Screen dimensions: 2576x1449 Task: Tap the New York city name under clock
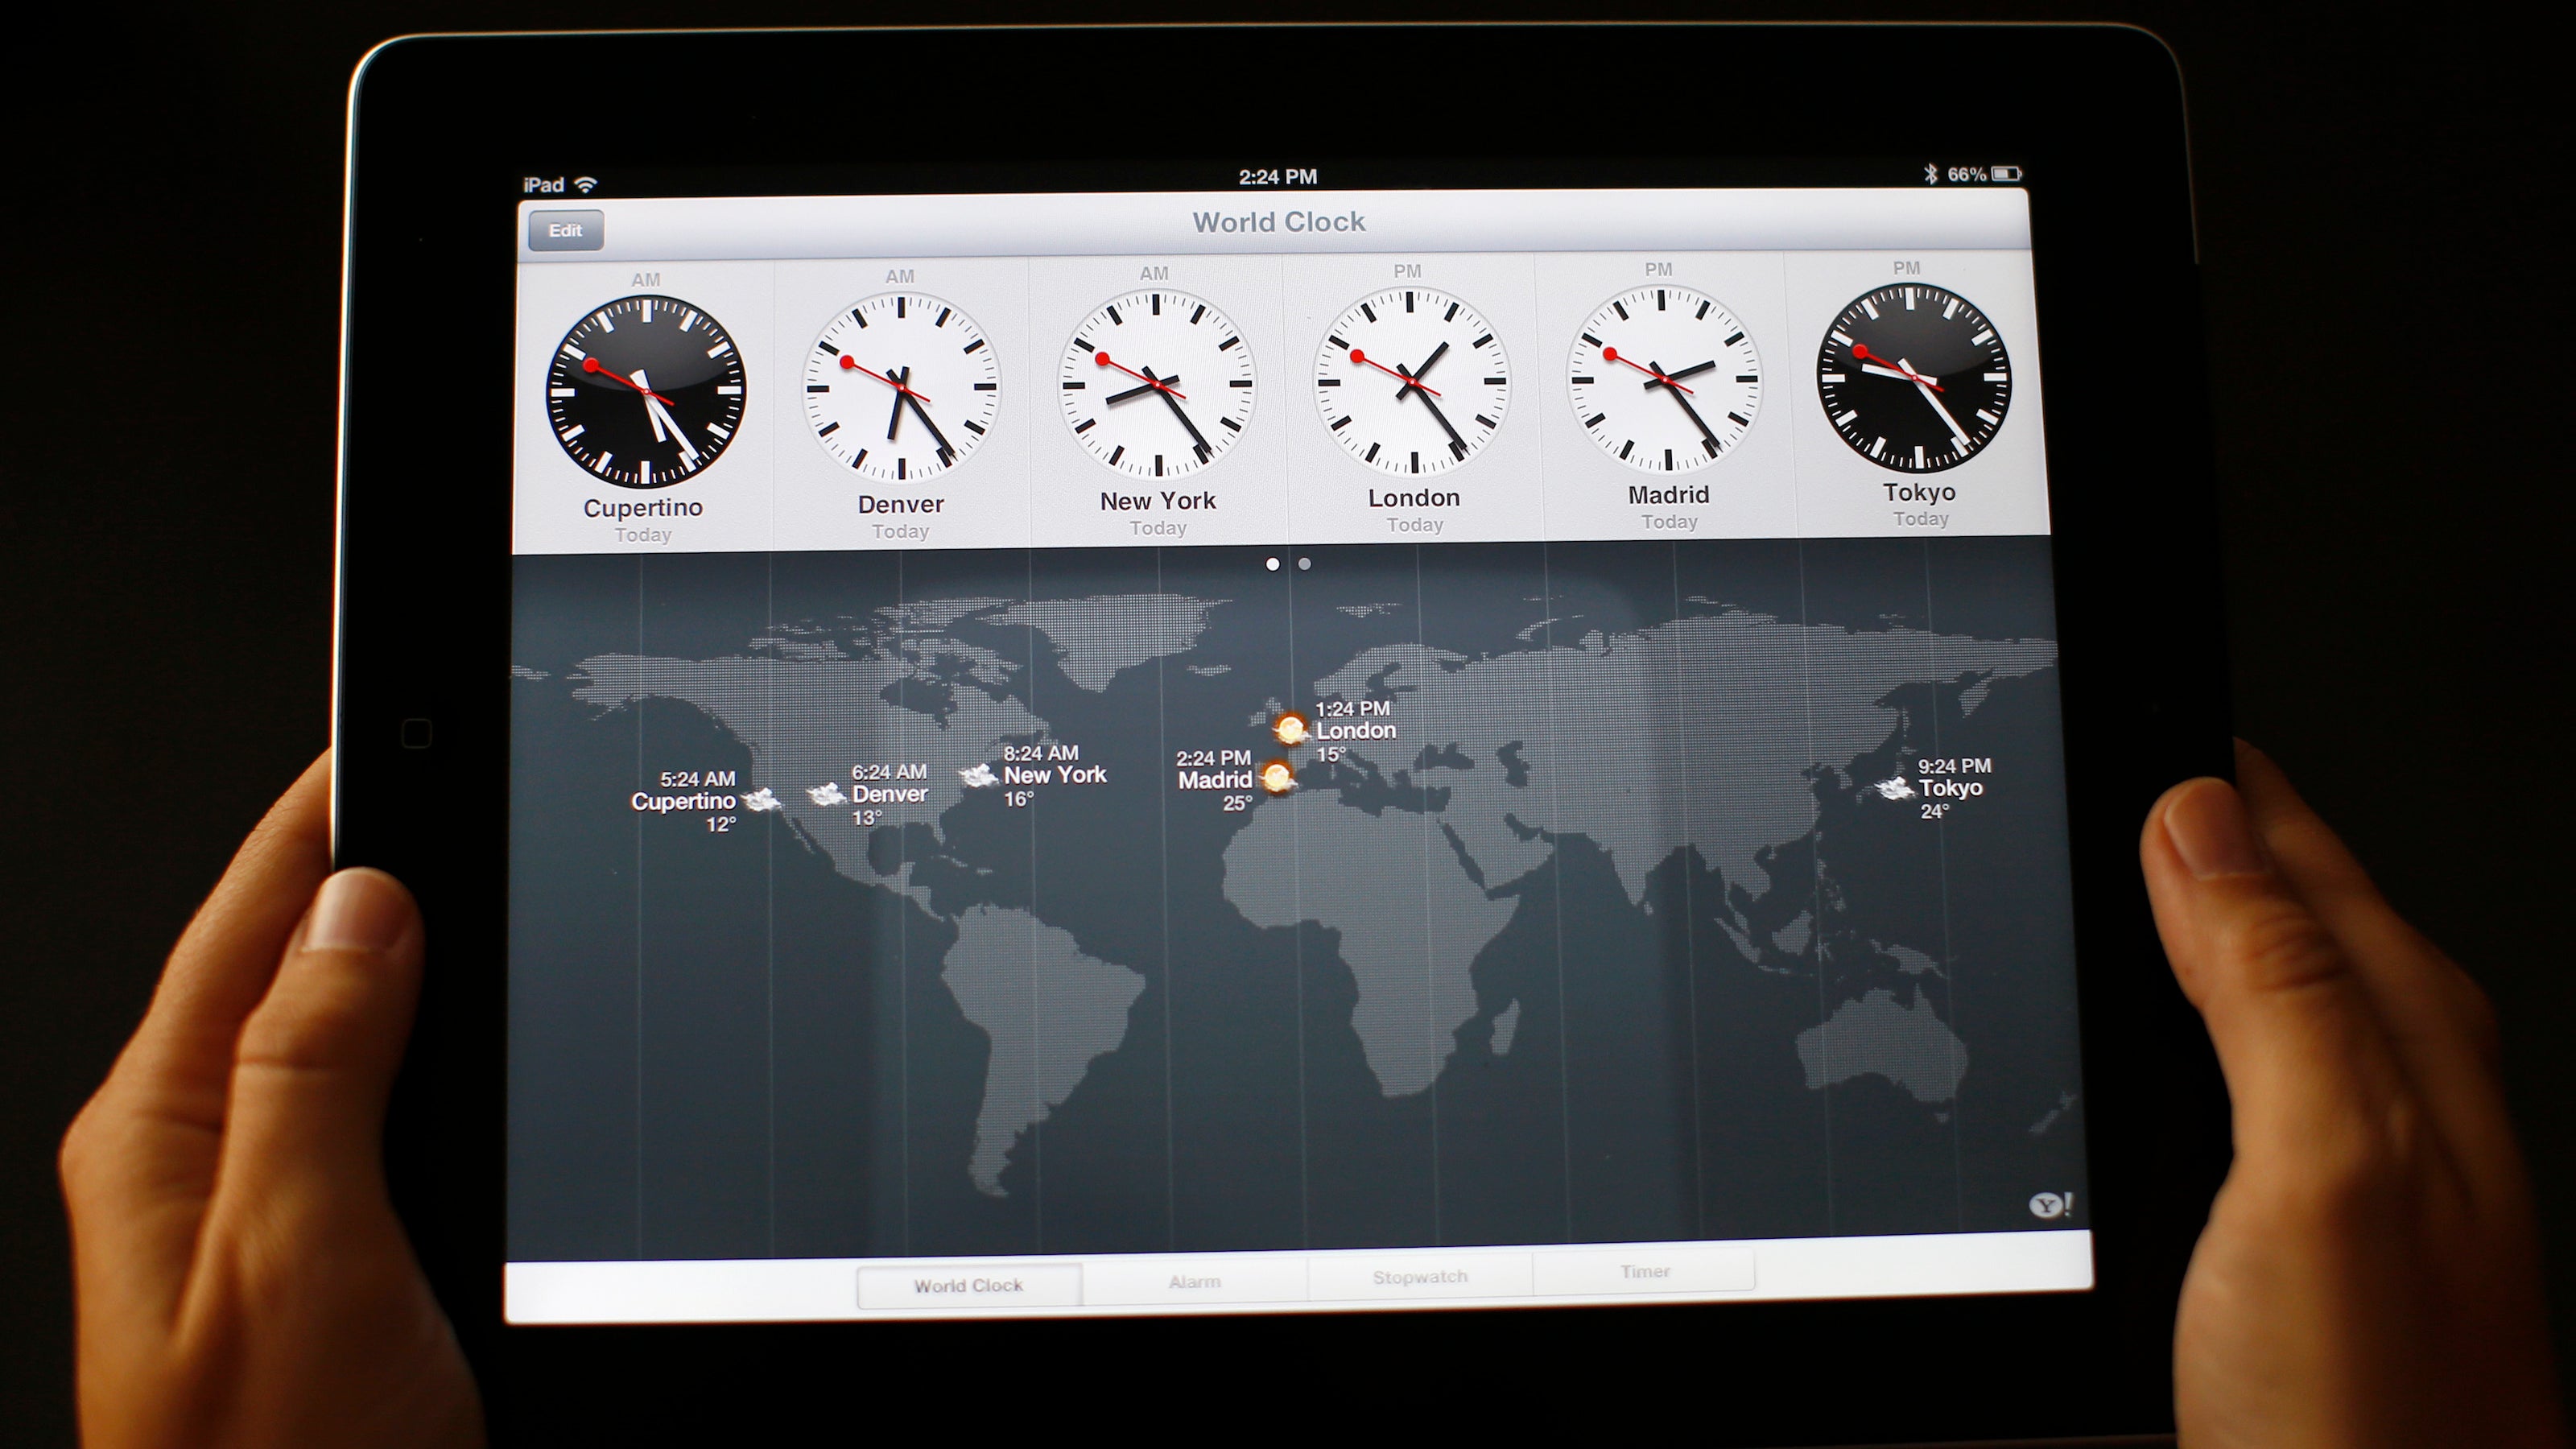click(1158, 501)
